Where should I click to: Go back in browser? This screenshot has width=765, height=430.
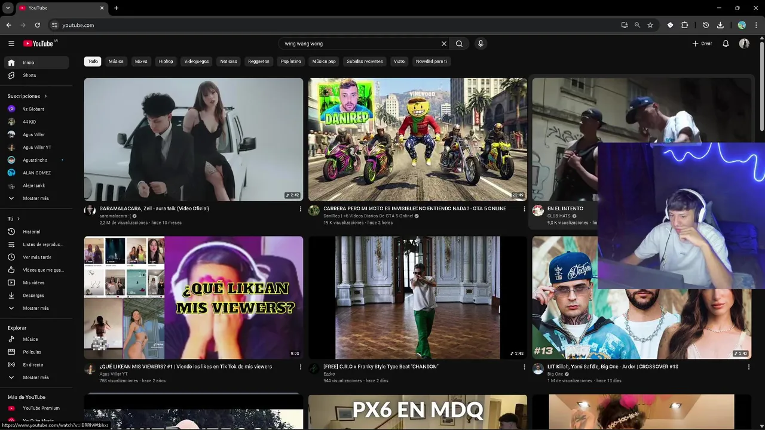coord(8,25)
